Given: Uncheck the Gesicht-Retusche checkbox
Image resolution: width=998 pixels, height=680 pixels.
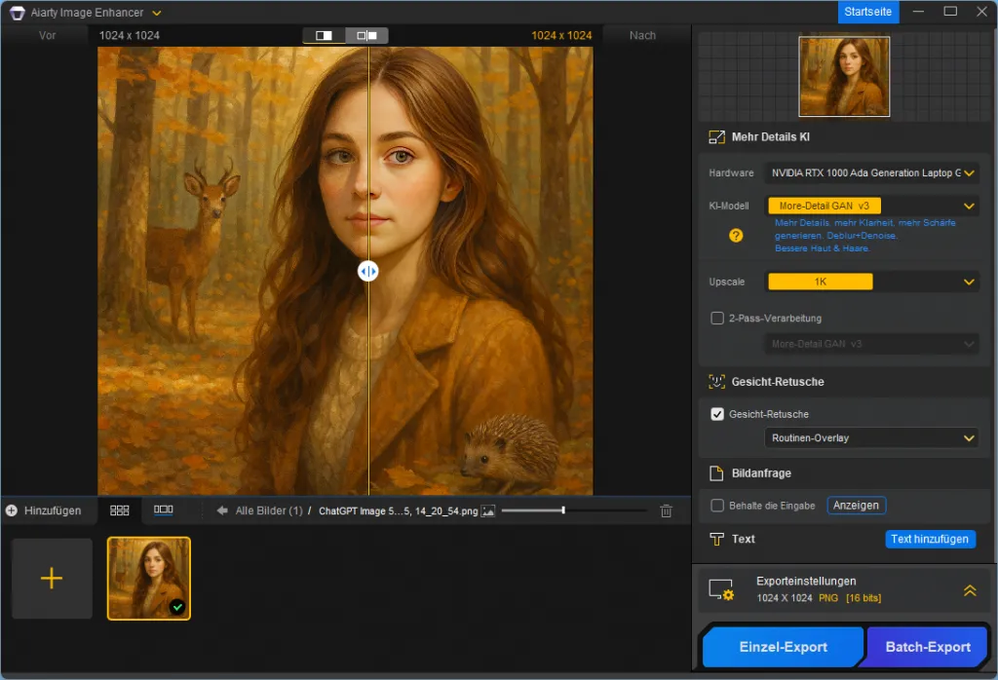Looking at the screenshot, I should click(717, 414).
